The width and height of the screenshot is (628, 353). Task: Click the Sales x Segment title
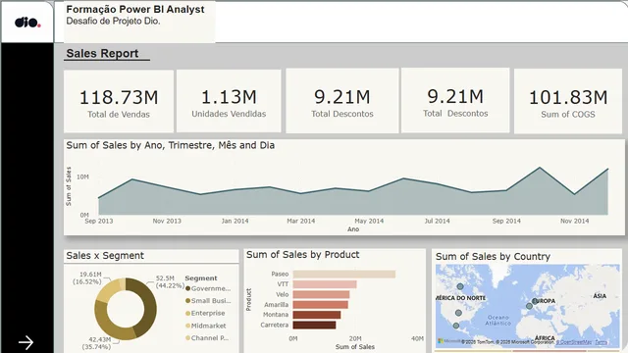tap(105, 256)
